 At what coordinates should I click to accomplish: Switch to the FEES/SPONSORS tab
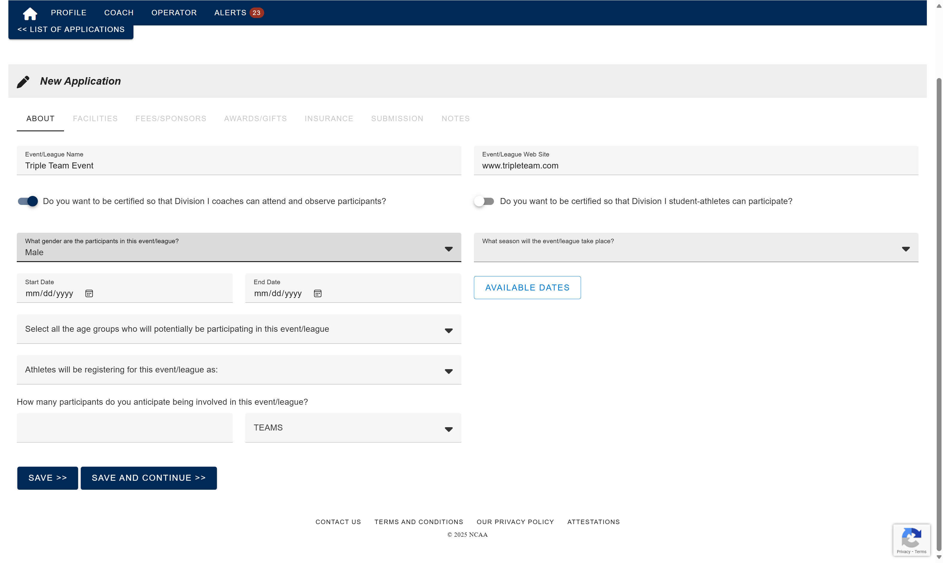(171, 118)
